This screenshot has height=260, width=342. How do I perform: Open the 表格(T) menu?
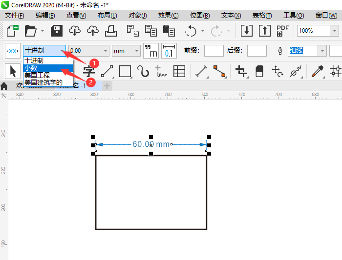click(x=262, y=16)
